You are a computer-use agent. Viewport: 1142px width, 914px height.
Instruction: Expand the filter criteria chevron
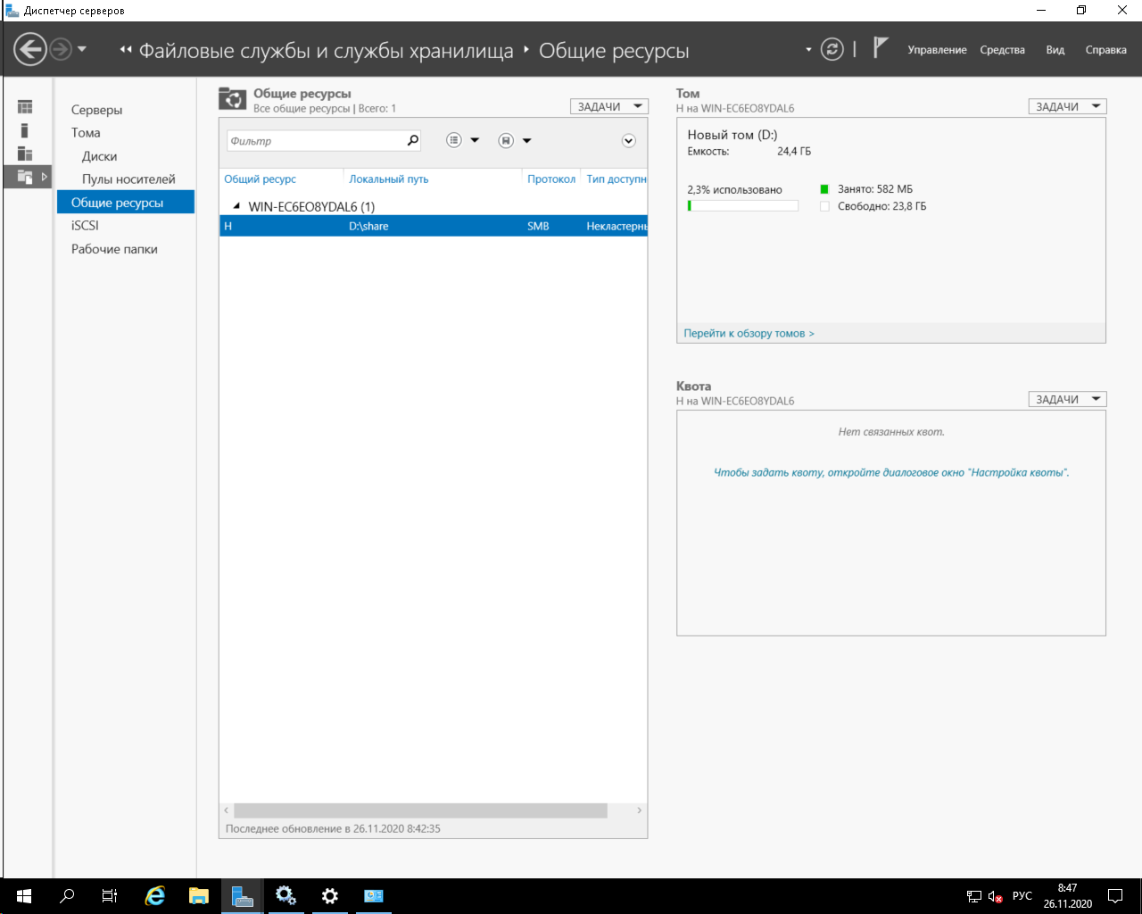[x=629, y=140]
